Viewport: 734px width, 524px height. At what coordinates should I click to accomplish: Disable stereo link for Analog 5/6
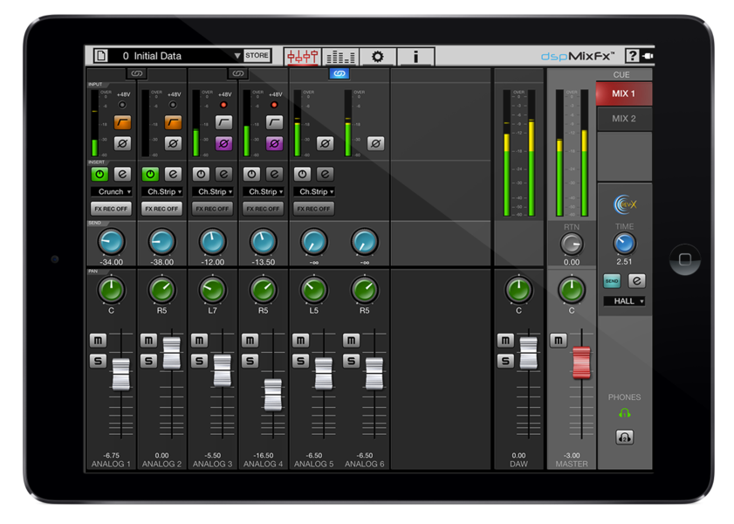click(340, 73)
